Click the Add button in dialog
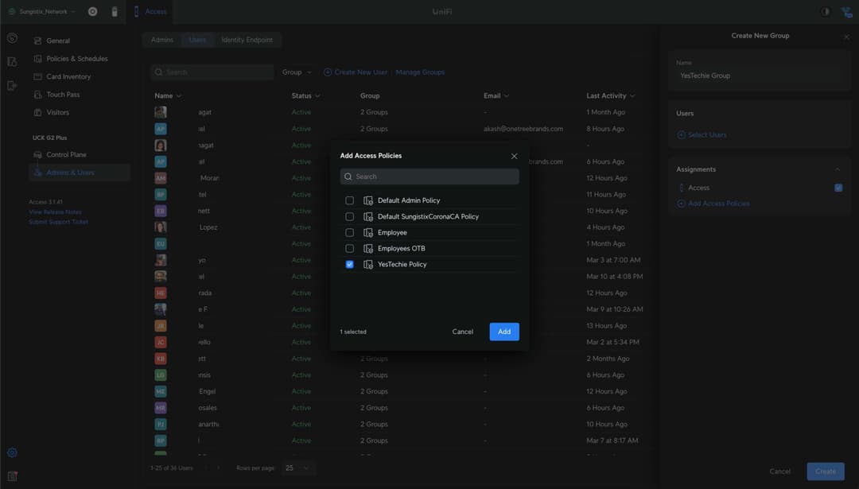 pyautogui.click(x=504, y=332)
